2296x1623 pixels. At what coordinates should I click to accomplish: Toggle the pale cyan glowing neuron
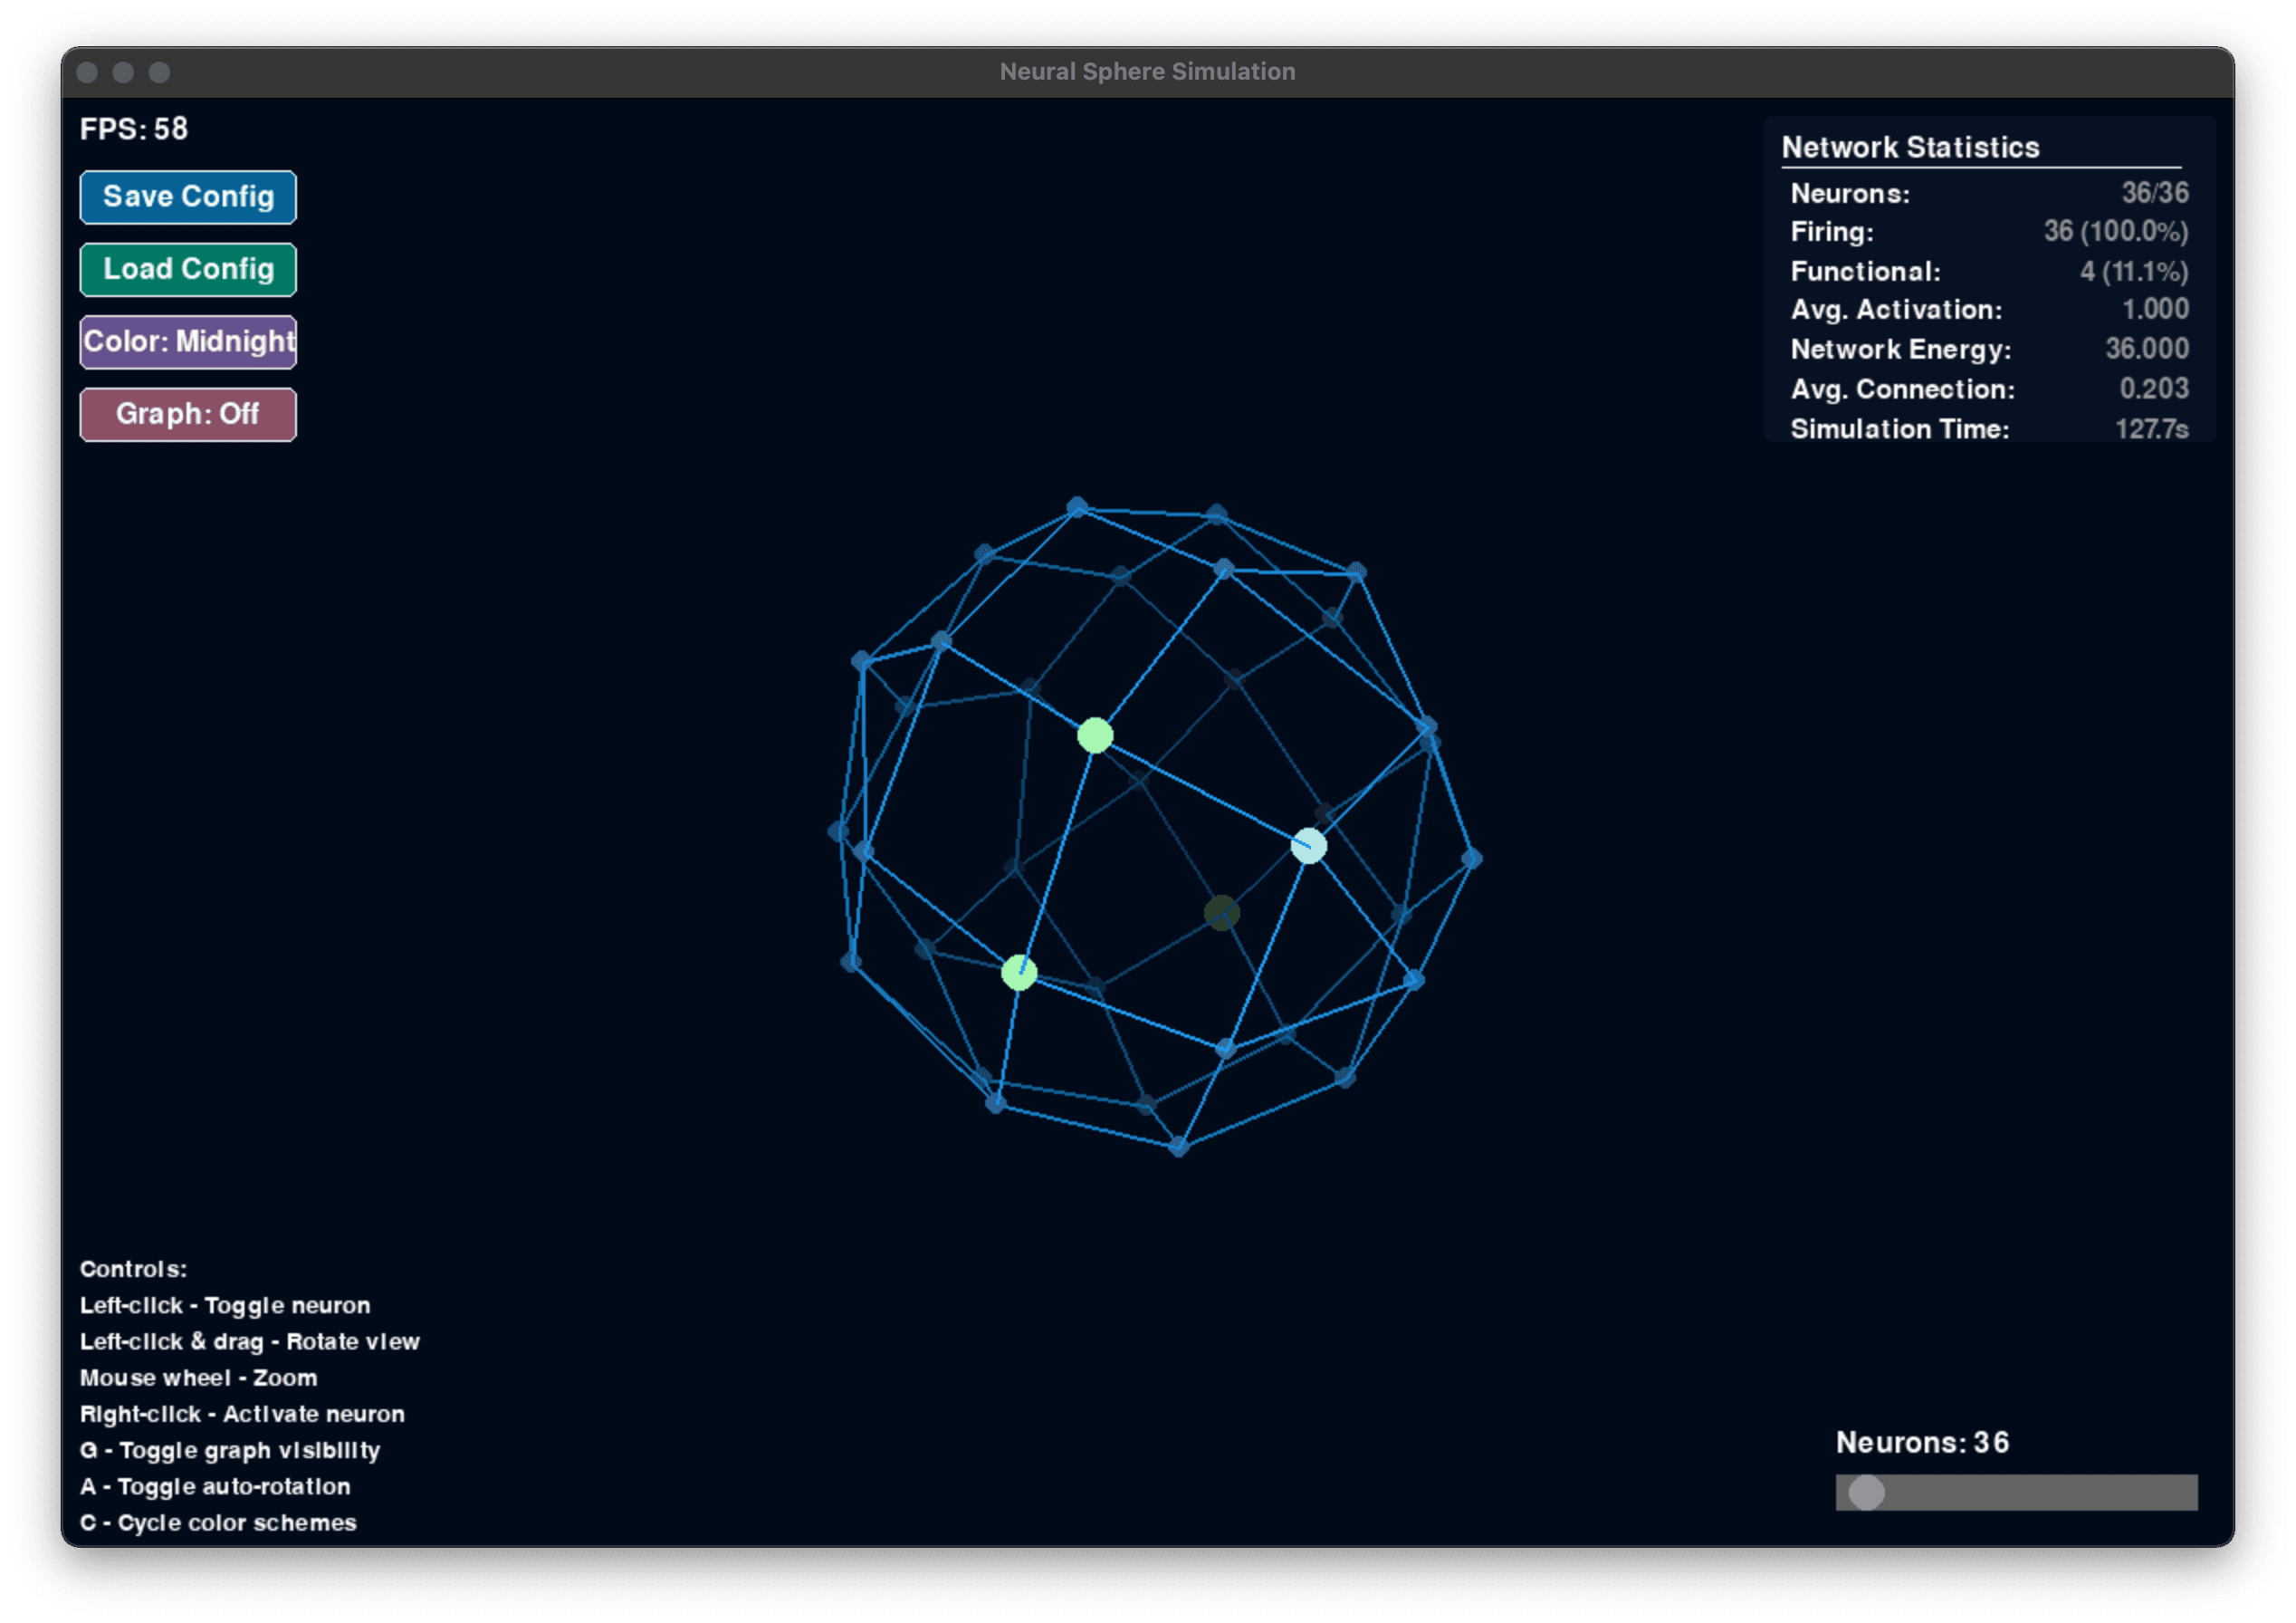tap(1309, 847)
